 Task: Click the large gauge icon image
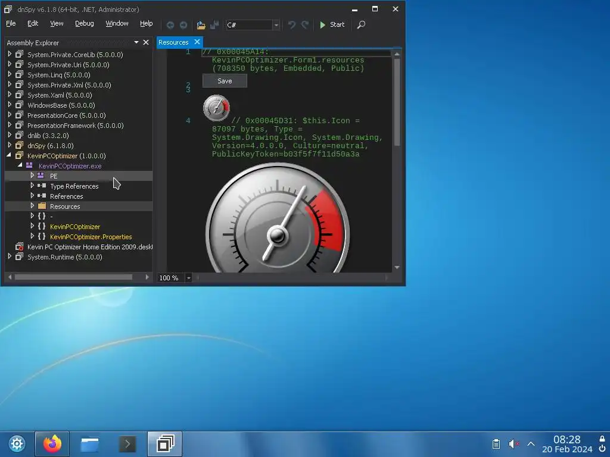click(278, 218)
